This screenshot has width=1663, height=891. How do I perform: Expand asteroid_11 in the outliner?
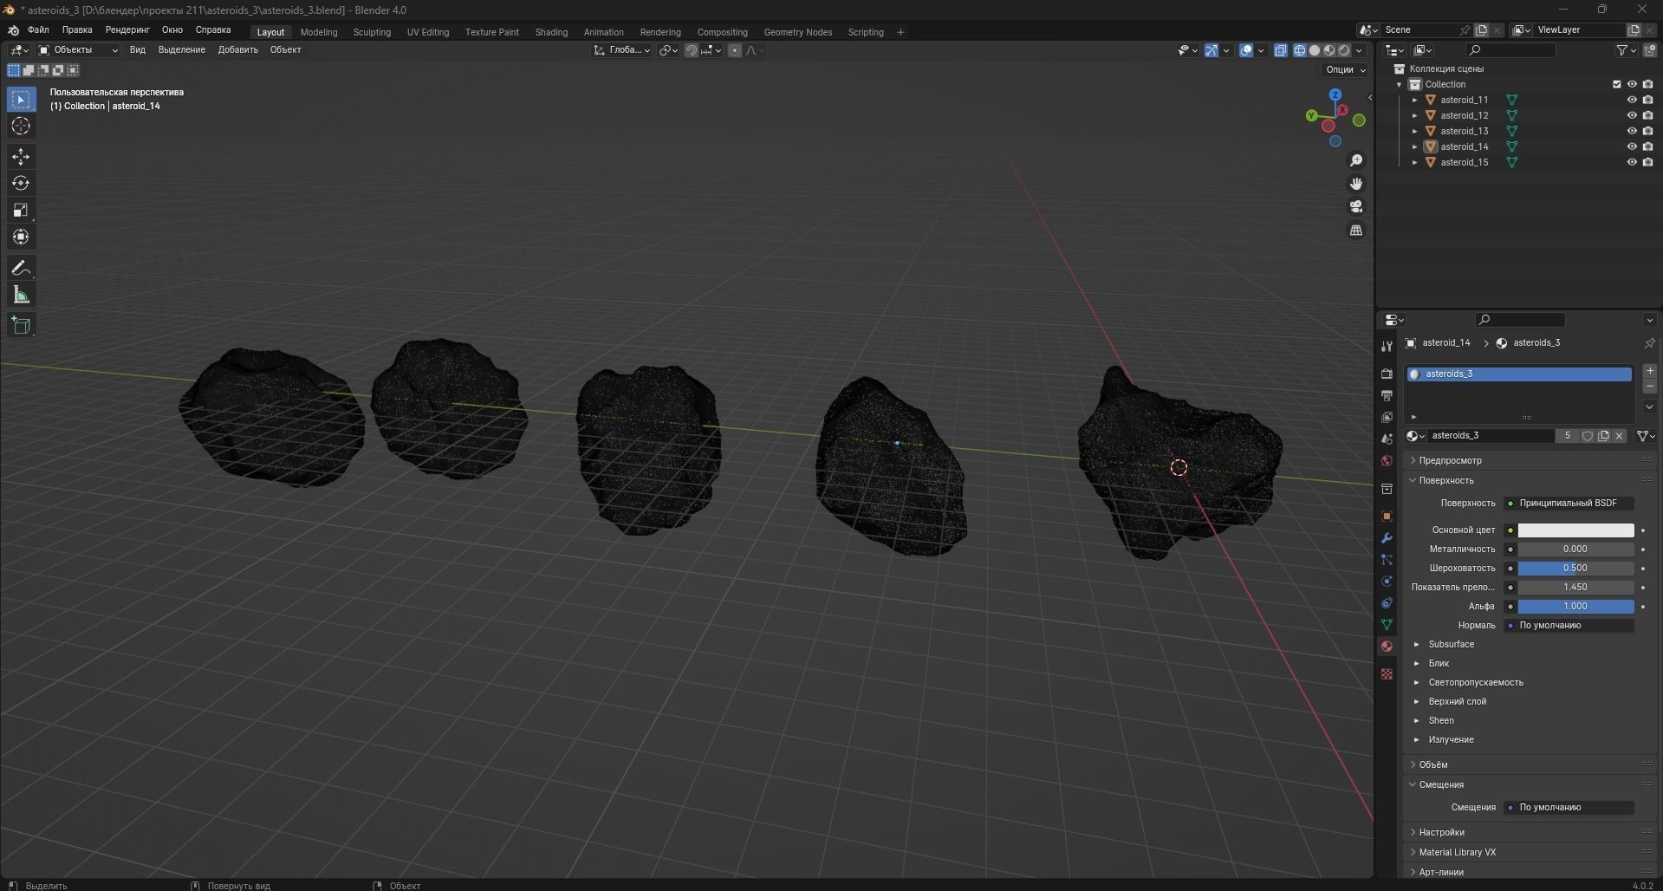pos(1415,100)
